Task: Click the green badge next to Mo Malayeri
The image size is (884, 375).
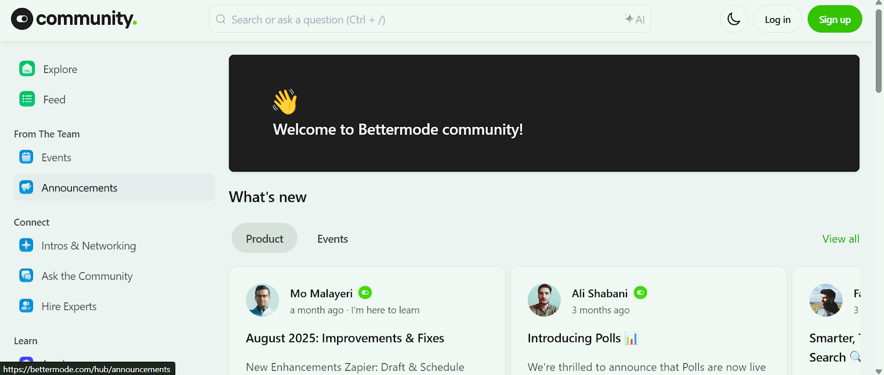Action: point(365,293)
